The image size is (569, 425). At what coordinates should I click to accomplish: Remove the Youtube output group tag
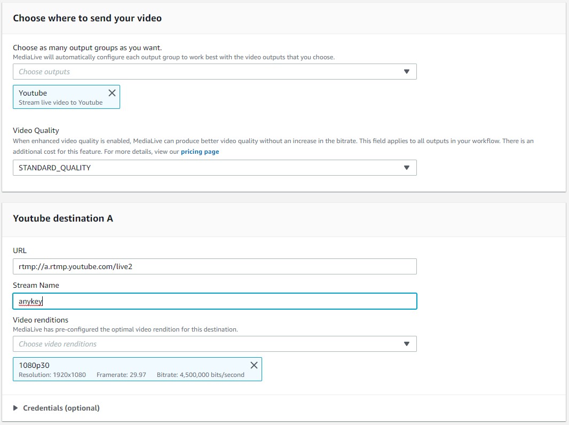click(x=112, y=93)
